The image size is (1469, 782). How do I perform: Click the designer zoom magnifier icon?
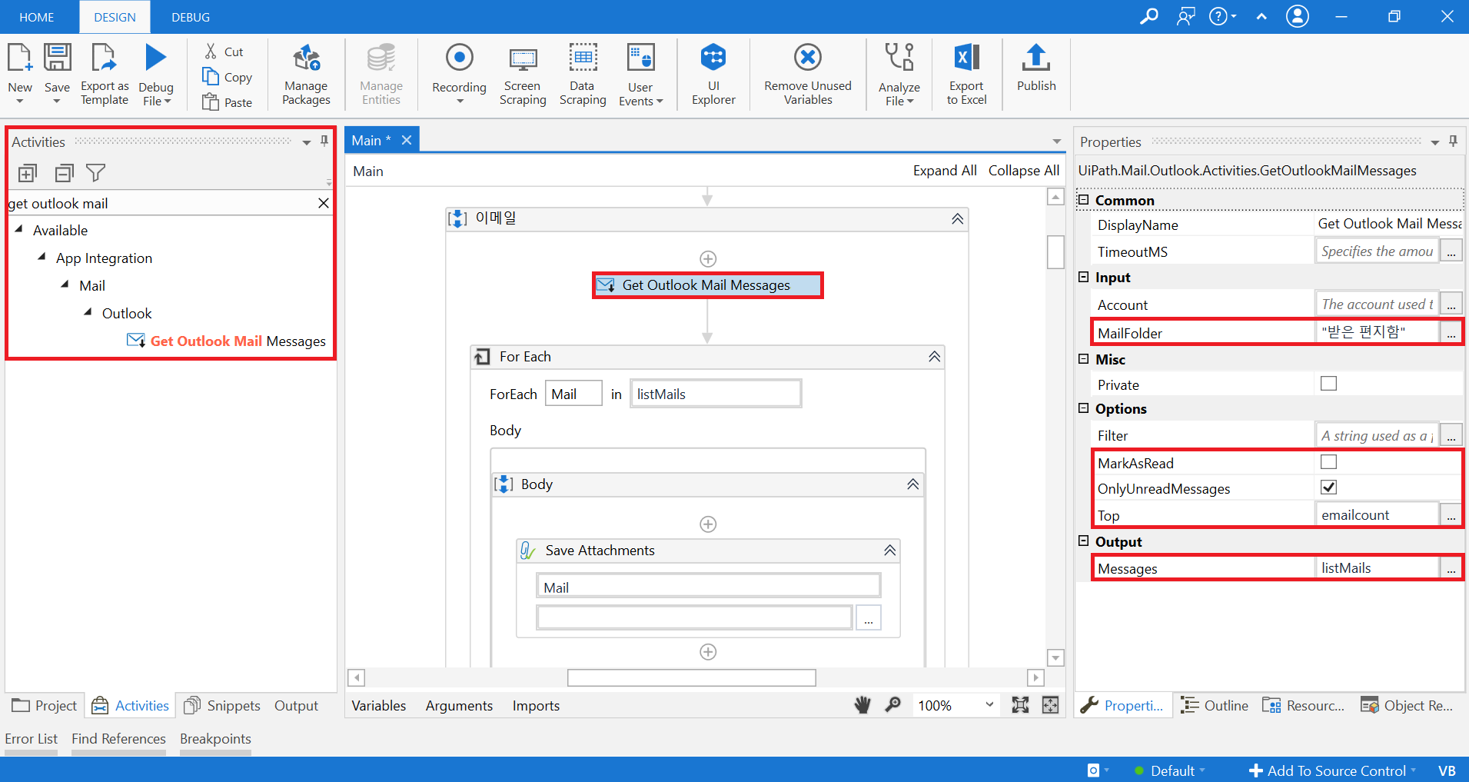coord(893,705)
